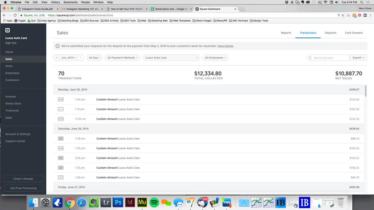Click the Visa icon beside the 7:45 pm transaction

click(x=61, y=148)
